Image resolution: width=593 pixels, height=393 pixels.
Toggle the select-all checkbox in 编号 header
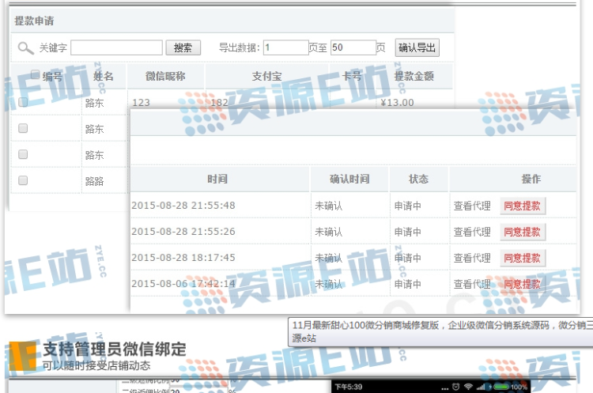coord(35,75)
